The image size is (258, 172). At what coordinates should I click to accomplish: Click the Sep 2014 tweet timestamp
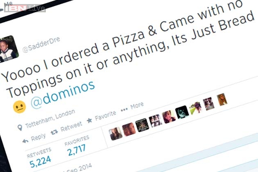(78, 168)
